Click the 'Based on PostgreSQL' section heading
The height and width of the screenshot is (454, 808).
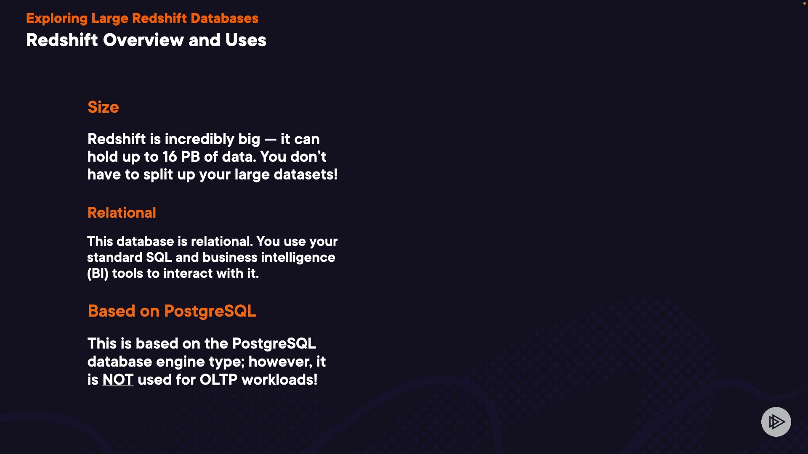pos(172,311)
